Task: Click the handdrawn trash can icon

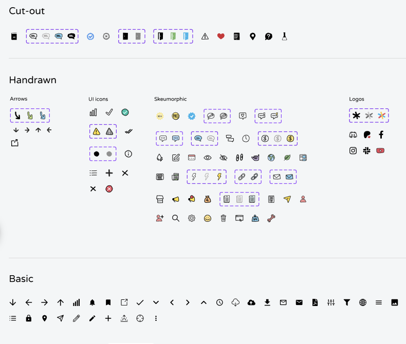Action: coord(224,218)
